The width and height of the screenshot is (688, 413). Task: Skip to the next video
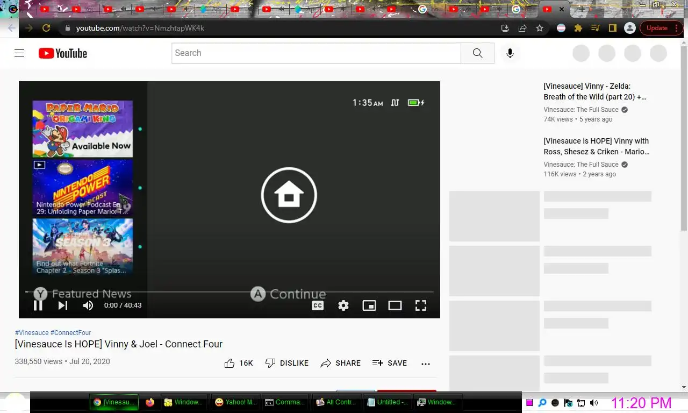point(63,305)
